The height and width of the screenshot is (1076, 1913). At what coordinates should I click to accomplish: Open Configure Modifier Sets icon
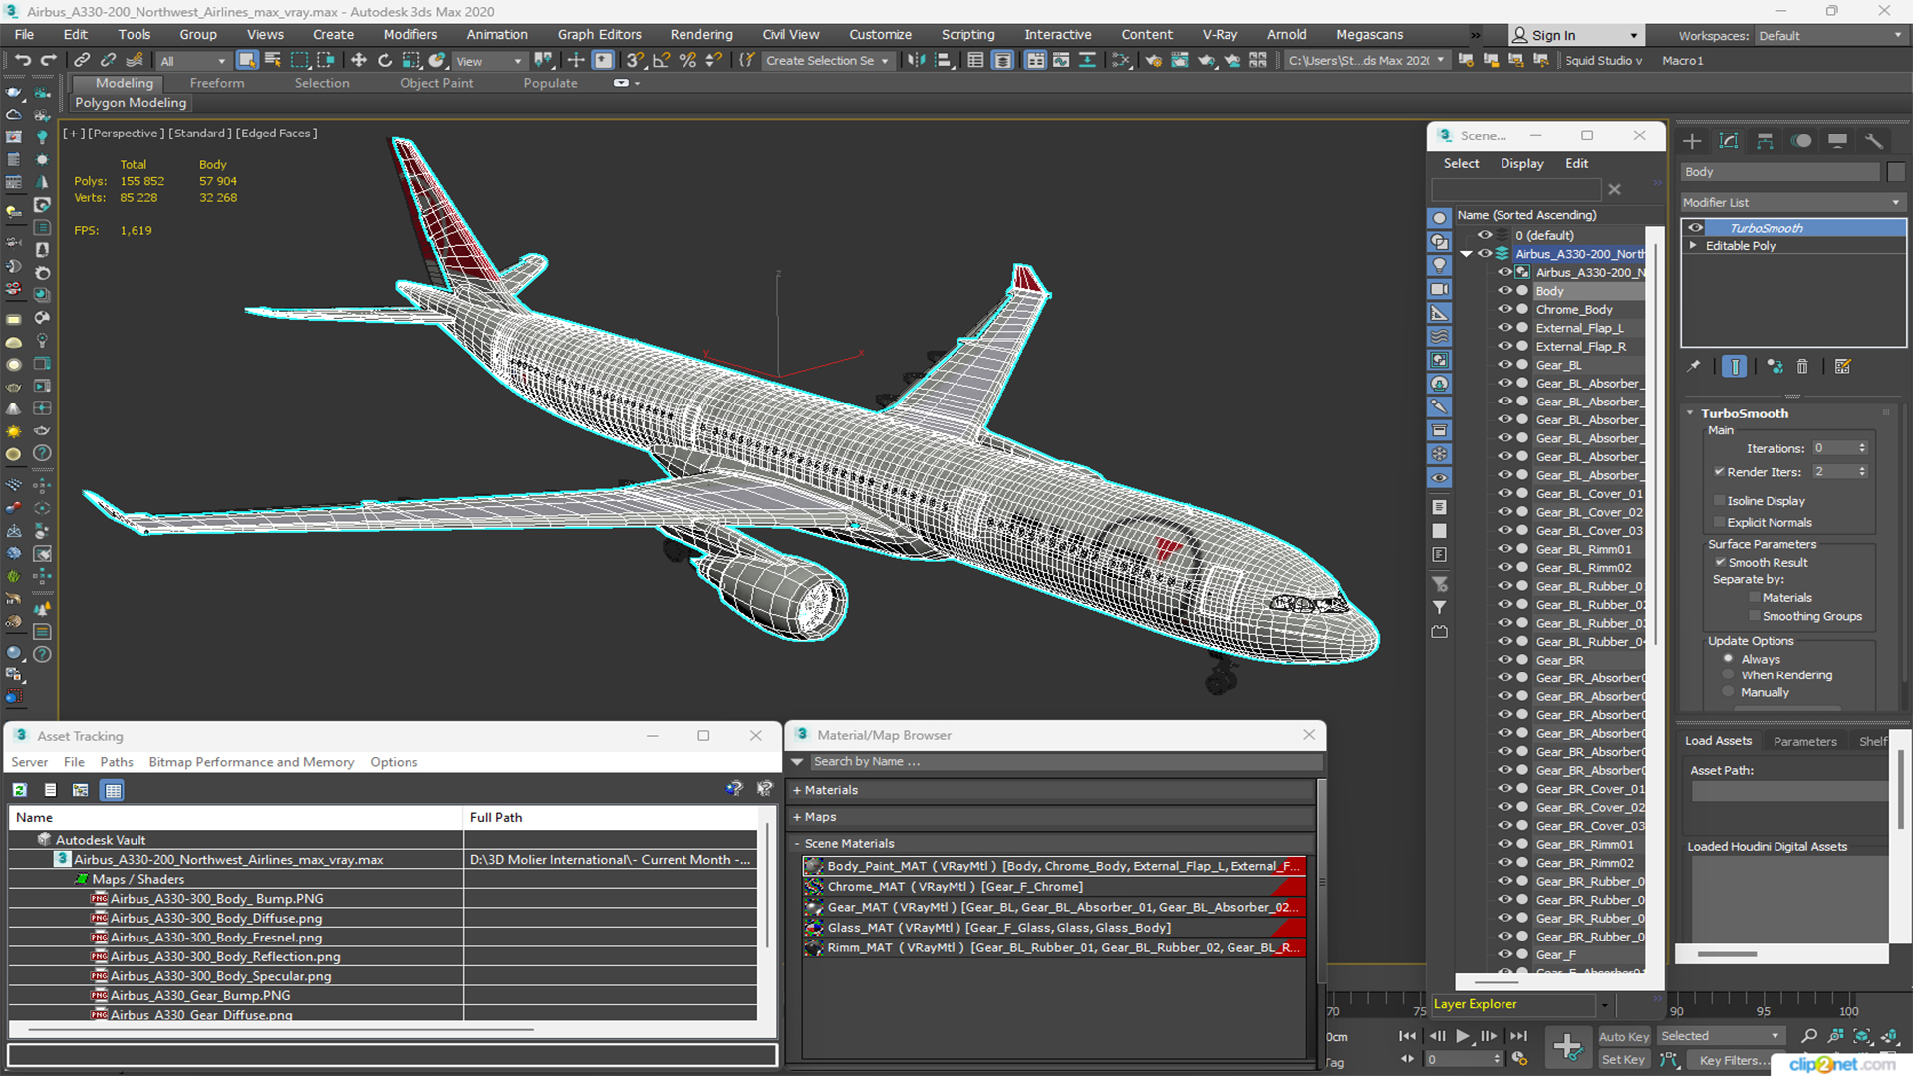pyautogui.click(x=1842, y=367)
